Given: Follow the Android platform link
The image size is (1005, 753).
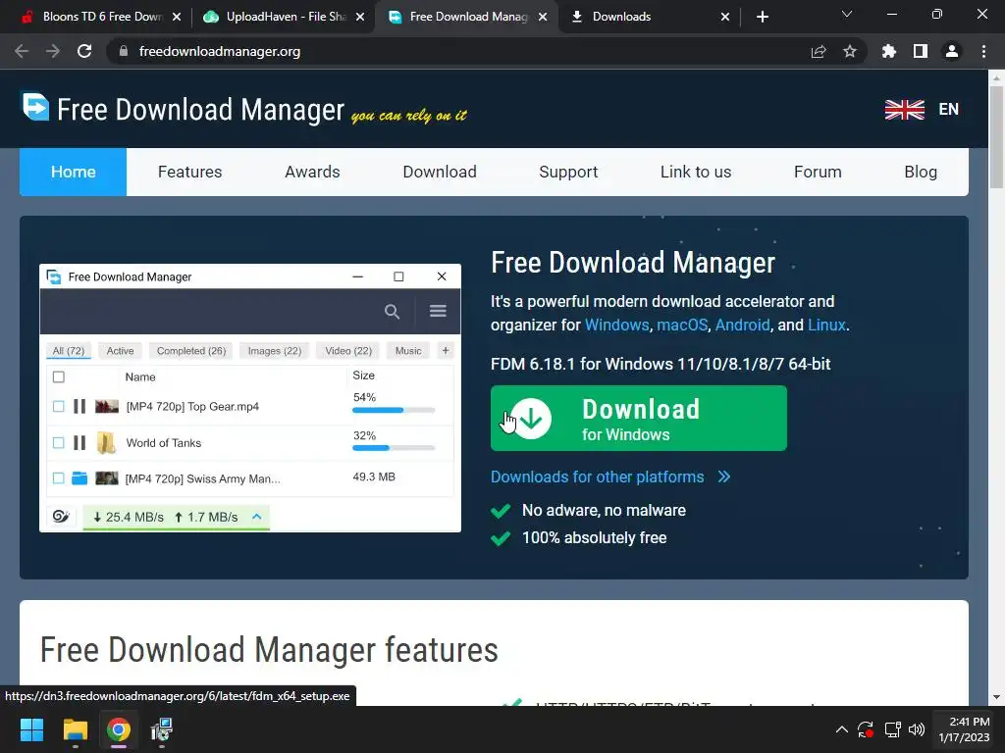Looking at the screenshot, I should pos(742,325).
